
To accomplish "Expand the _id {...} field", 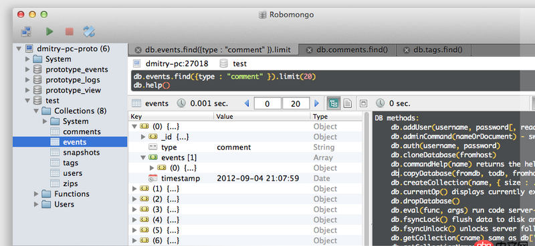I will point(143,137).
